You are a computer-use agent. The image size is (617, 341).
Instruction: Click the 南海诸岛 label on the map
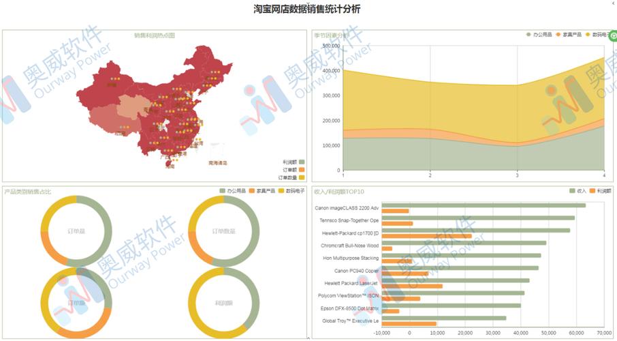click(x=218, y=163)
